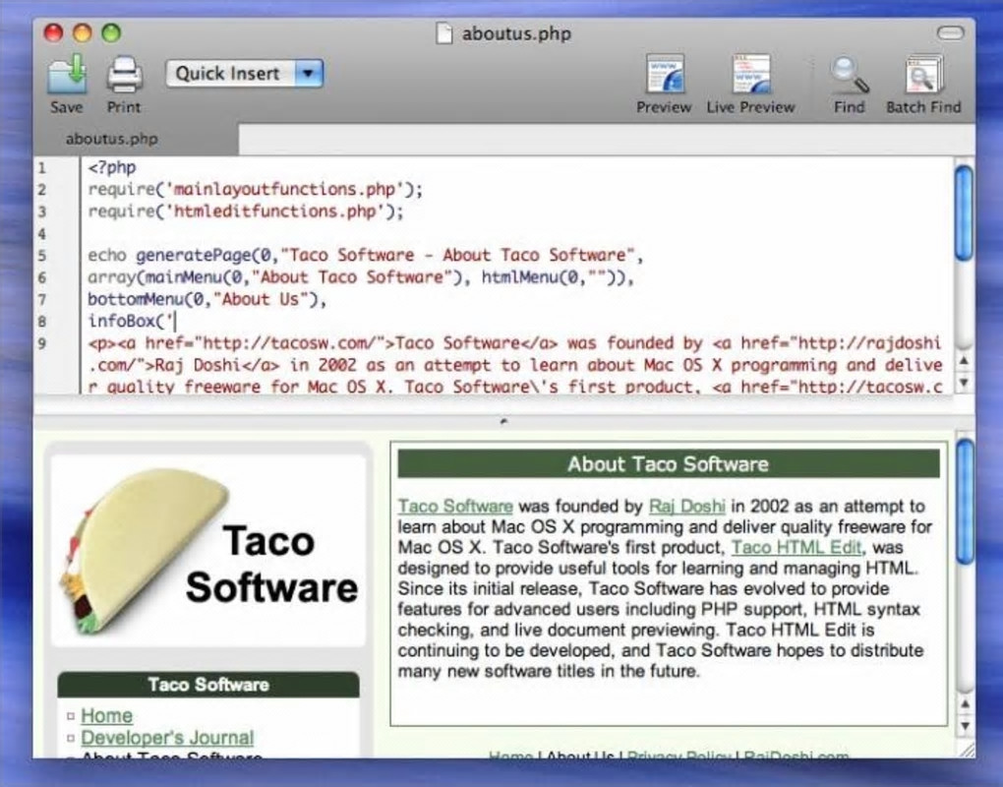
Task: Click the Save toolbar icon
Action: (67, 76)
